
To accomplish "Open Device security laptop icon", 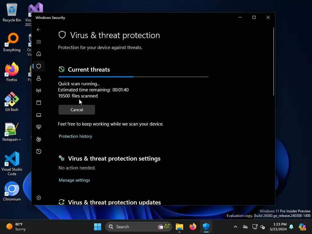I will 39,115.
